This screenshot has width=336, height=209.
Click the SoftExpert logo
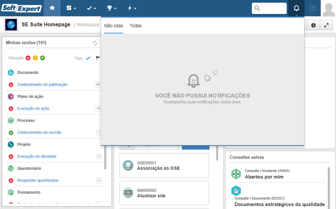(x=21, y=8)
